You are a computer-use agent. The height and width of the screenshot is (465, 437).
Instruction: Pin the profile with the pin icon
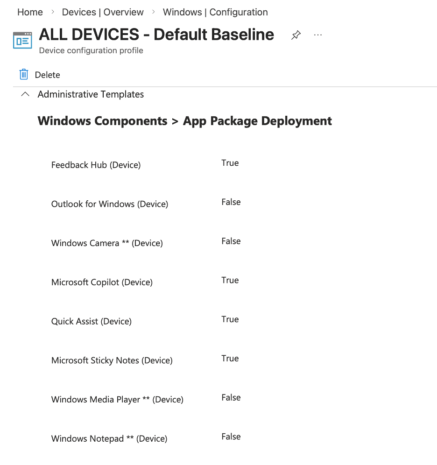(x=296, y=35)
